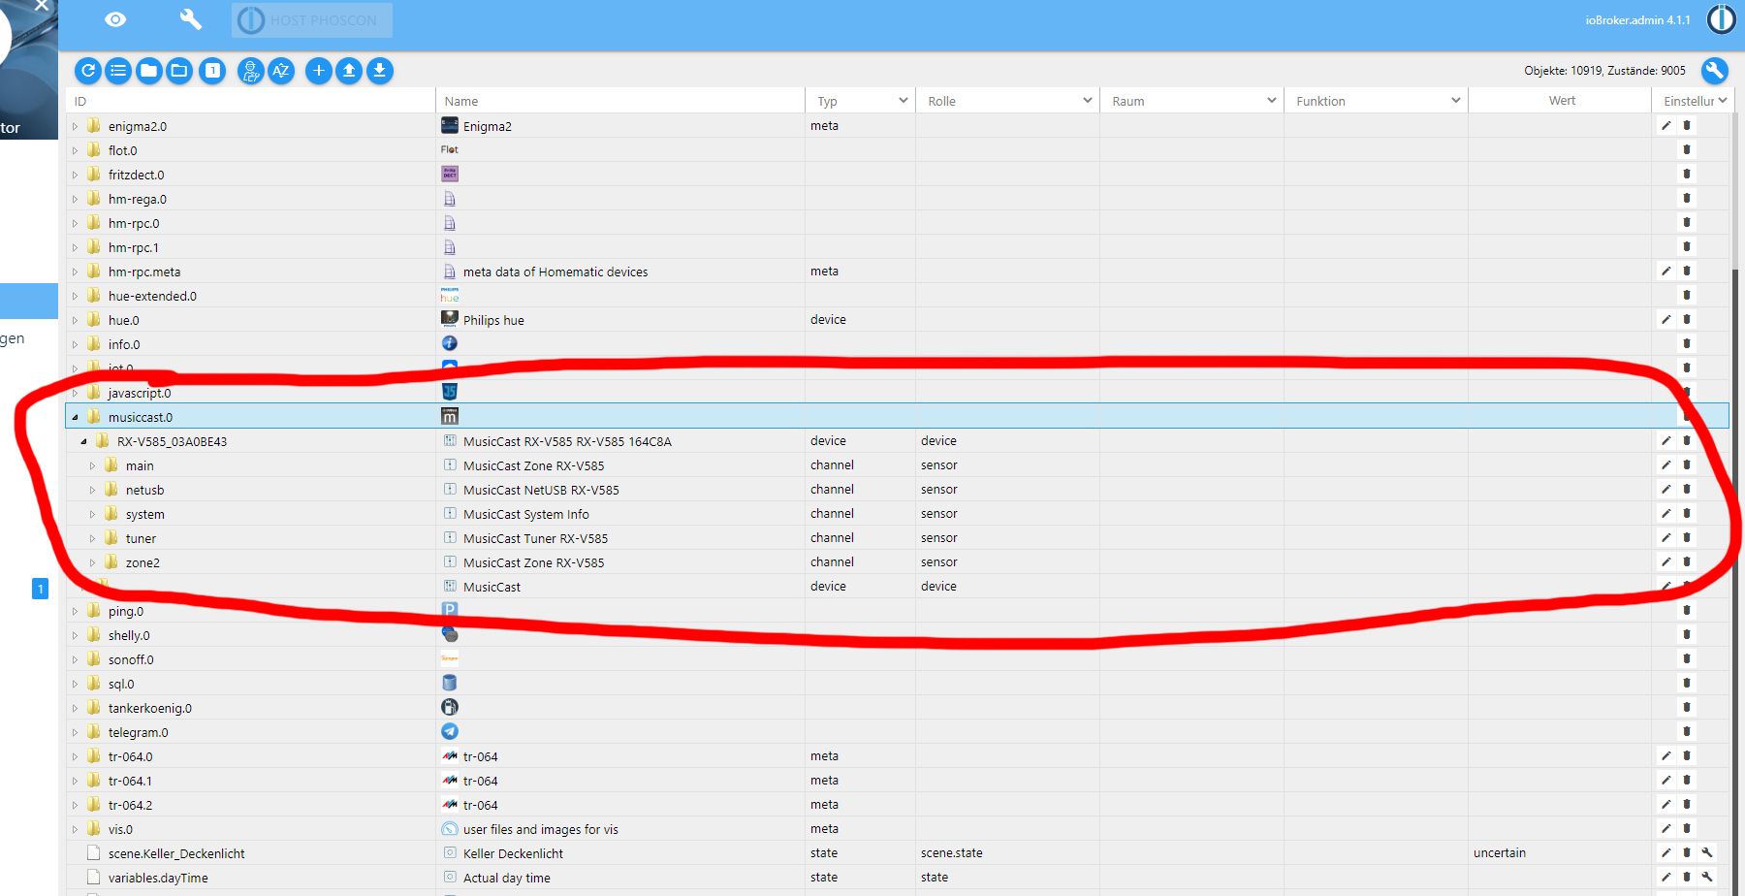Open the Funktion column filter dropdown
Viewport: 1745px width, 896px height.
coord(1456,101)
